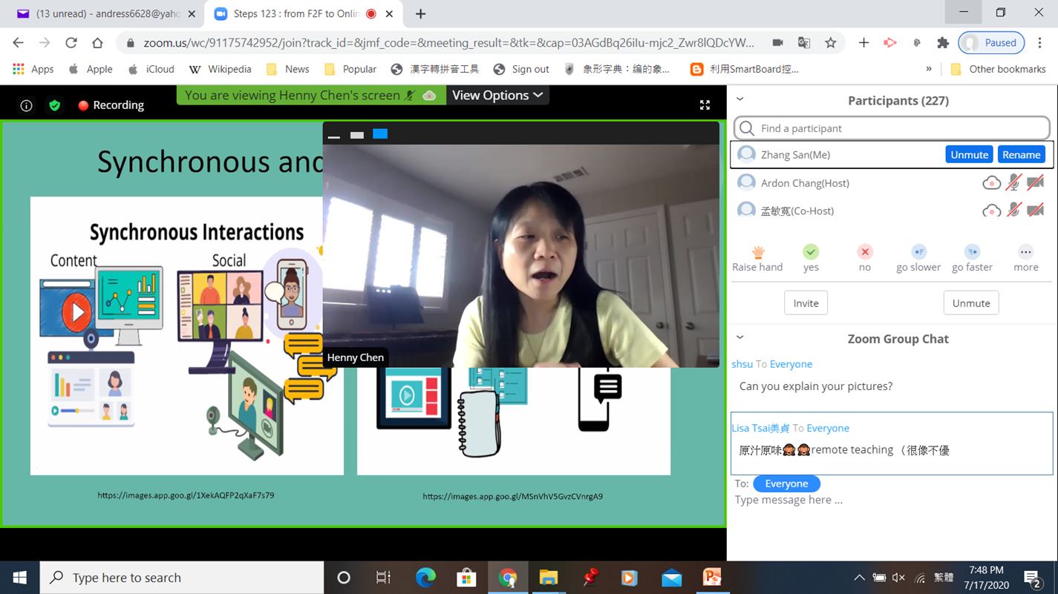
Task: Select the go faster feedback icon
Action: click(972, 252)
